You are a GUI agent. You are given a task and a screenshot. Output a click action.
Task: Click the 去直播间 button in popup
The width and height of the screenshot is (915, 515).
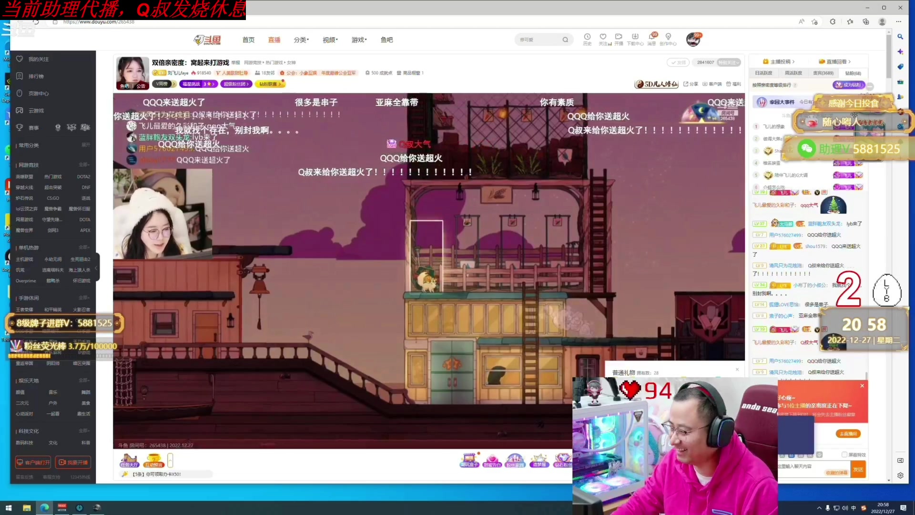[x=848, y=433]
